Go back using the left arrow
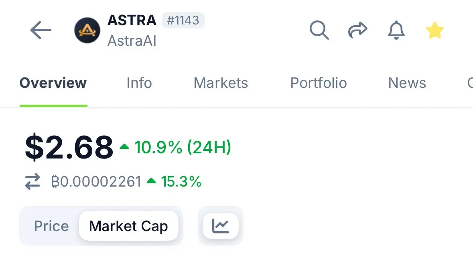The height and width of the screenshot is (256, 473). [x=41, y=30]
